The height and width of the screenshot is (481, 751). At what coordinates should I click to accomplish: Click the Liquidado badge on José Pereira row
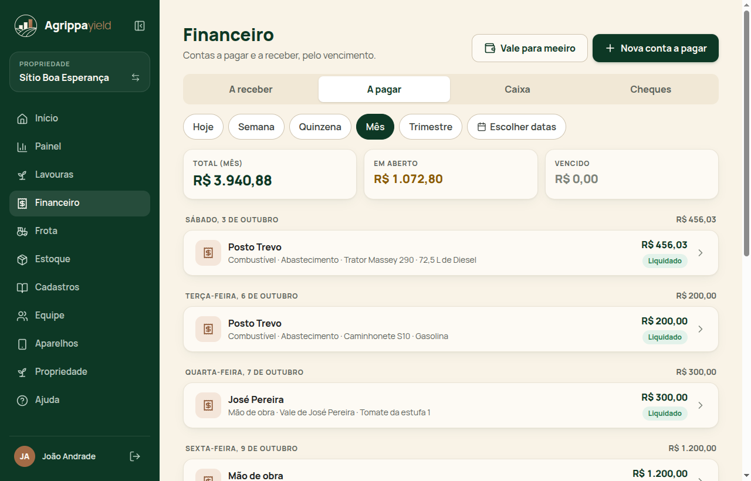[x=665, y=414]
